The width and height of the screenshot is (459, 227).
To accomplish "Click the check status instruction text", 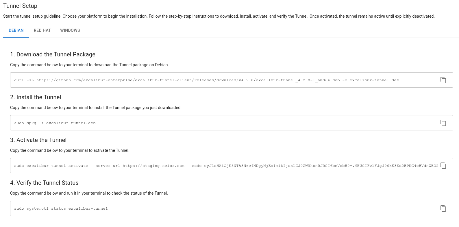I will pos(89,193).
